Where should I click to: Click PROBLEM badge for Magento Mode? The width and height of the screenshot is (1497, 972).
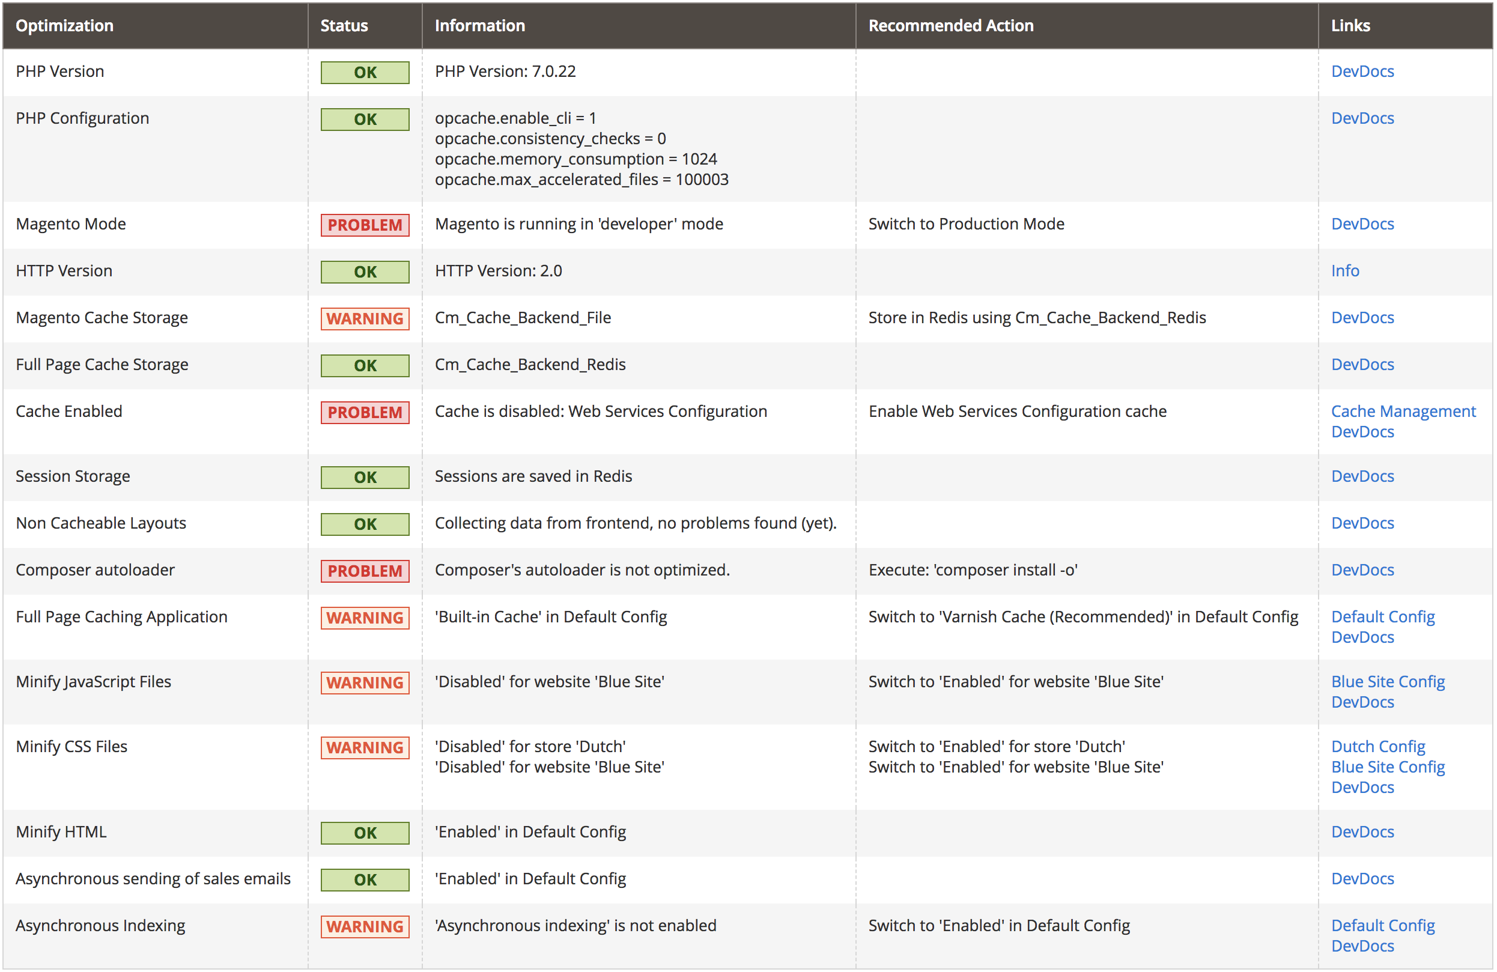click(x=365, y=225)
